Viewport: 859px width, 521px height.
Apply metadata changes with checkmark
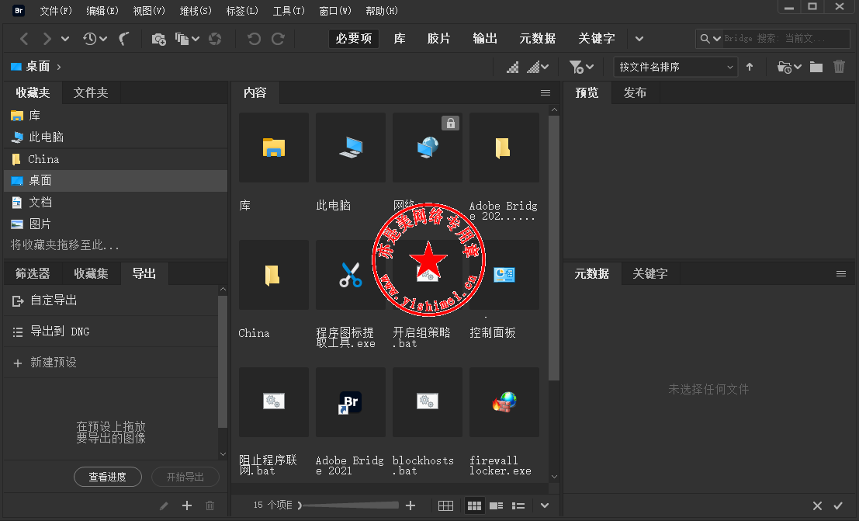click(x=838, y=505)
